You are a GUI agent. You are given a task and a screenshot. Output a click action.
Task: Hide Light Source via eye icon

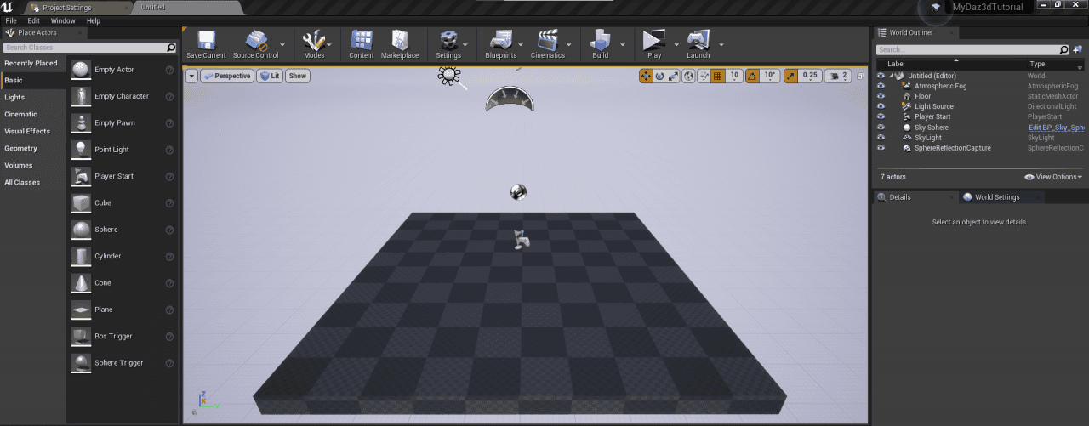[x=881, y=106]
